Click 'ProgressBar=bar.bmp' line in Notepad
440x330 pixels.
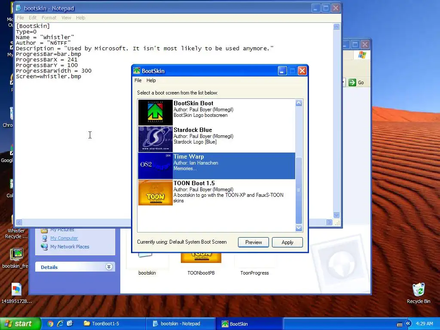[49, 54]
